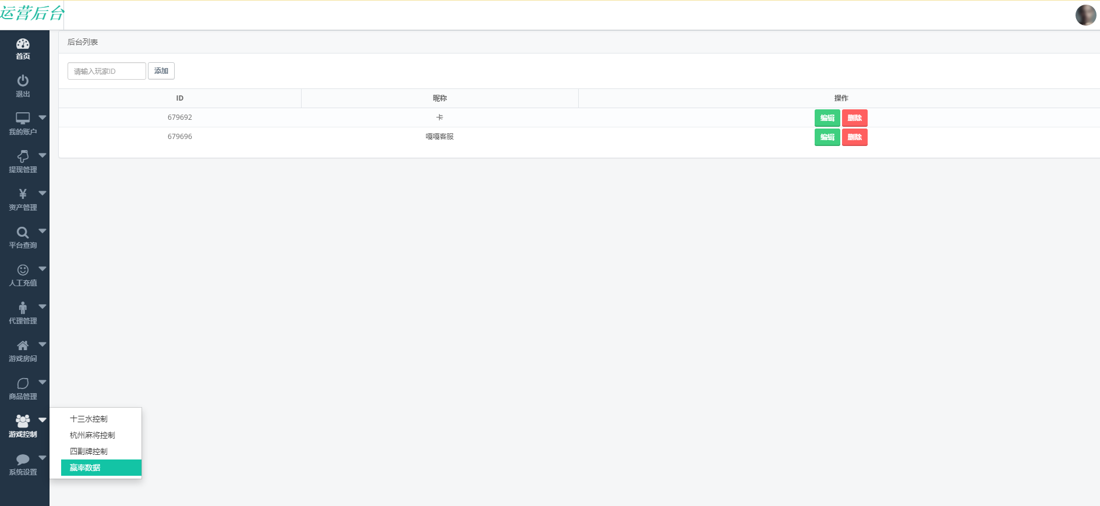Click the 提现管理 sidebar icon
This screenshot has height=506, width=1100.
click(23, 156)
